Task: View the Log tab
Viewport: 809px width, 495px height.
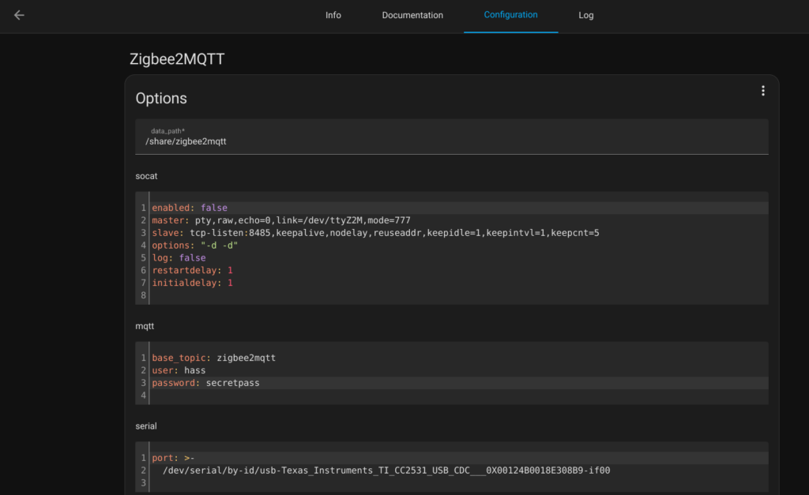Action: pos(585,16)
